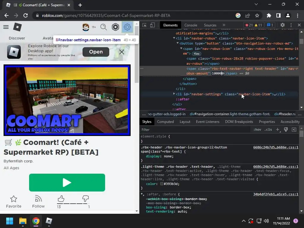304x228 pixels.
Task: Open the selected node's three-dot actions
Action: [142, 69]
